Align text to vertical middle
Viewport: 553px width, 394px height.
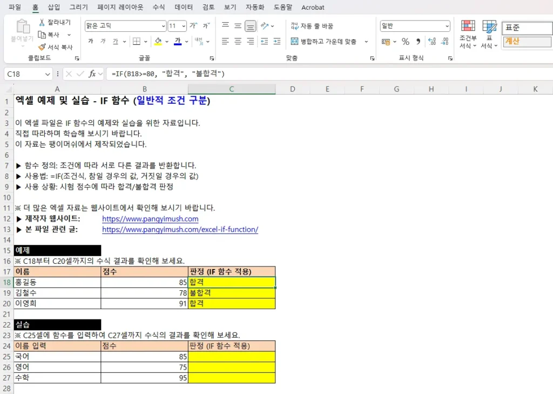(238, 26)
